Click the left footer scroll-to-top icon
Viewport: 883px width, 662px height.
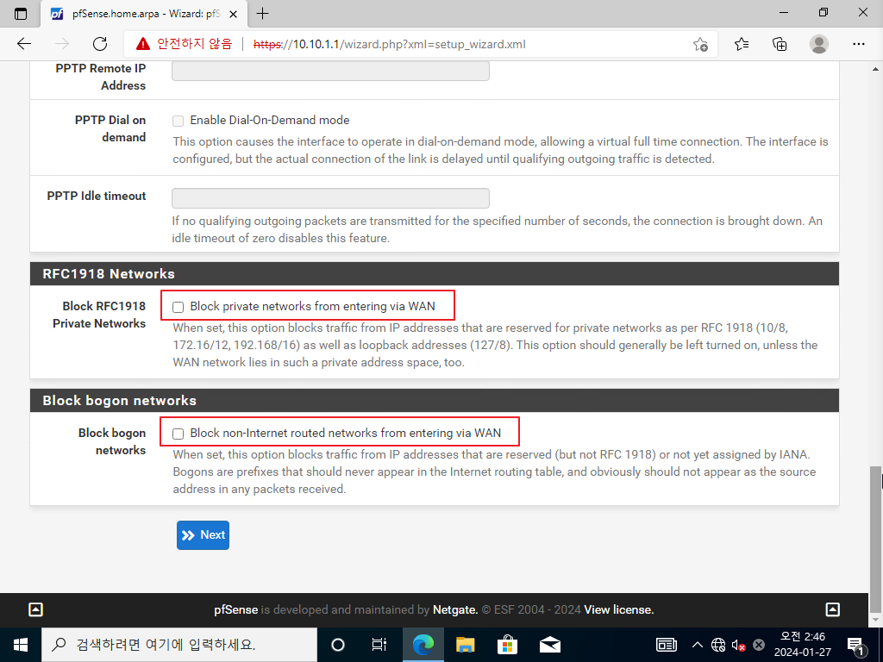tap(35, 609)
